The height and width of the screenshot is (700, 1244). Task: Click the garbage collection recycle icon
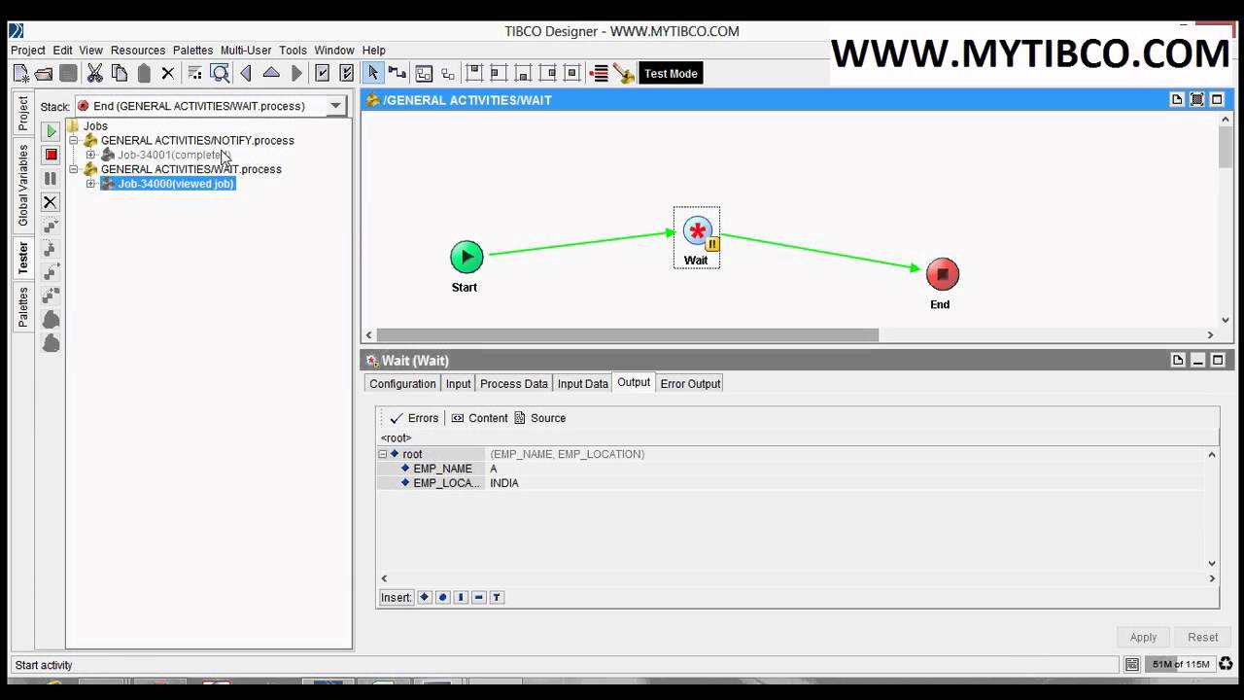point(1226,664)
